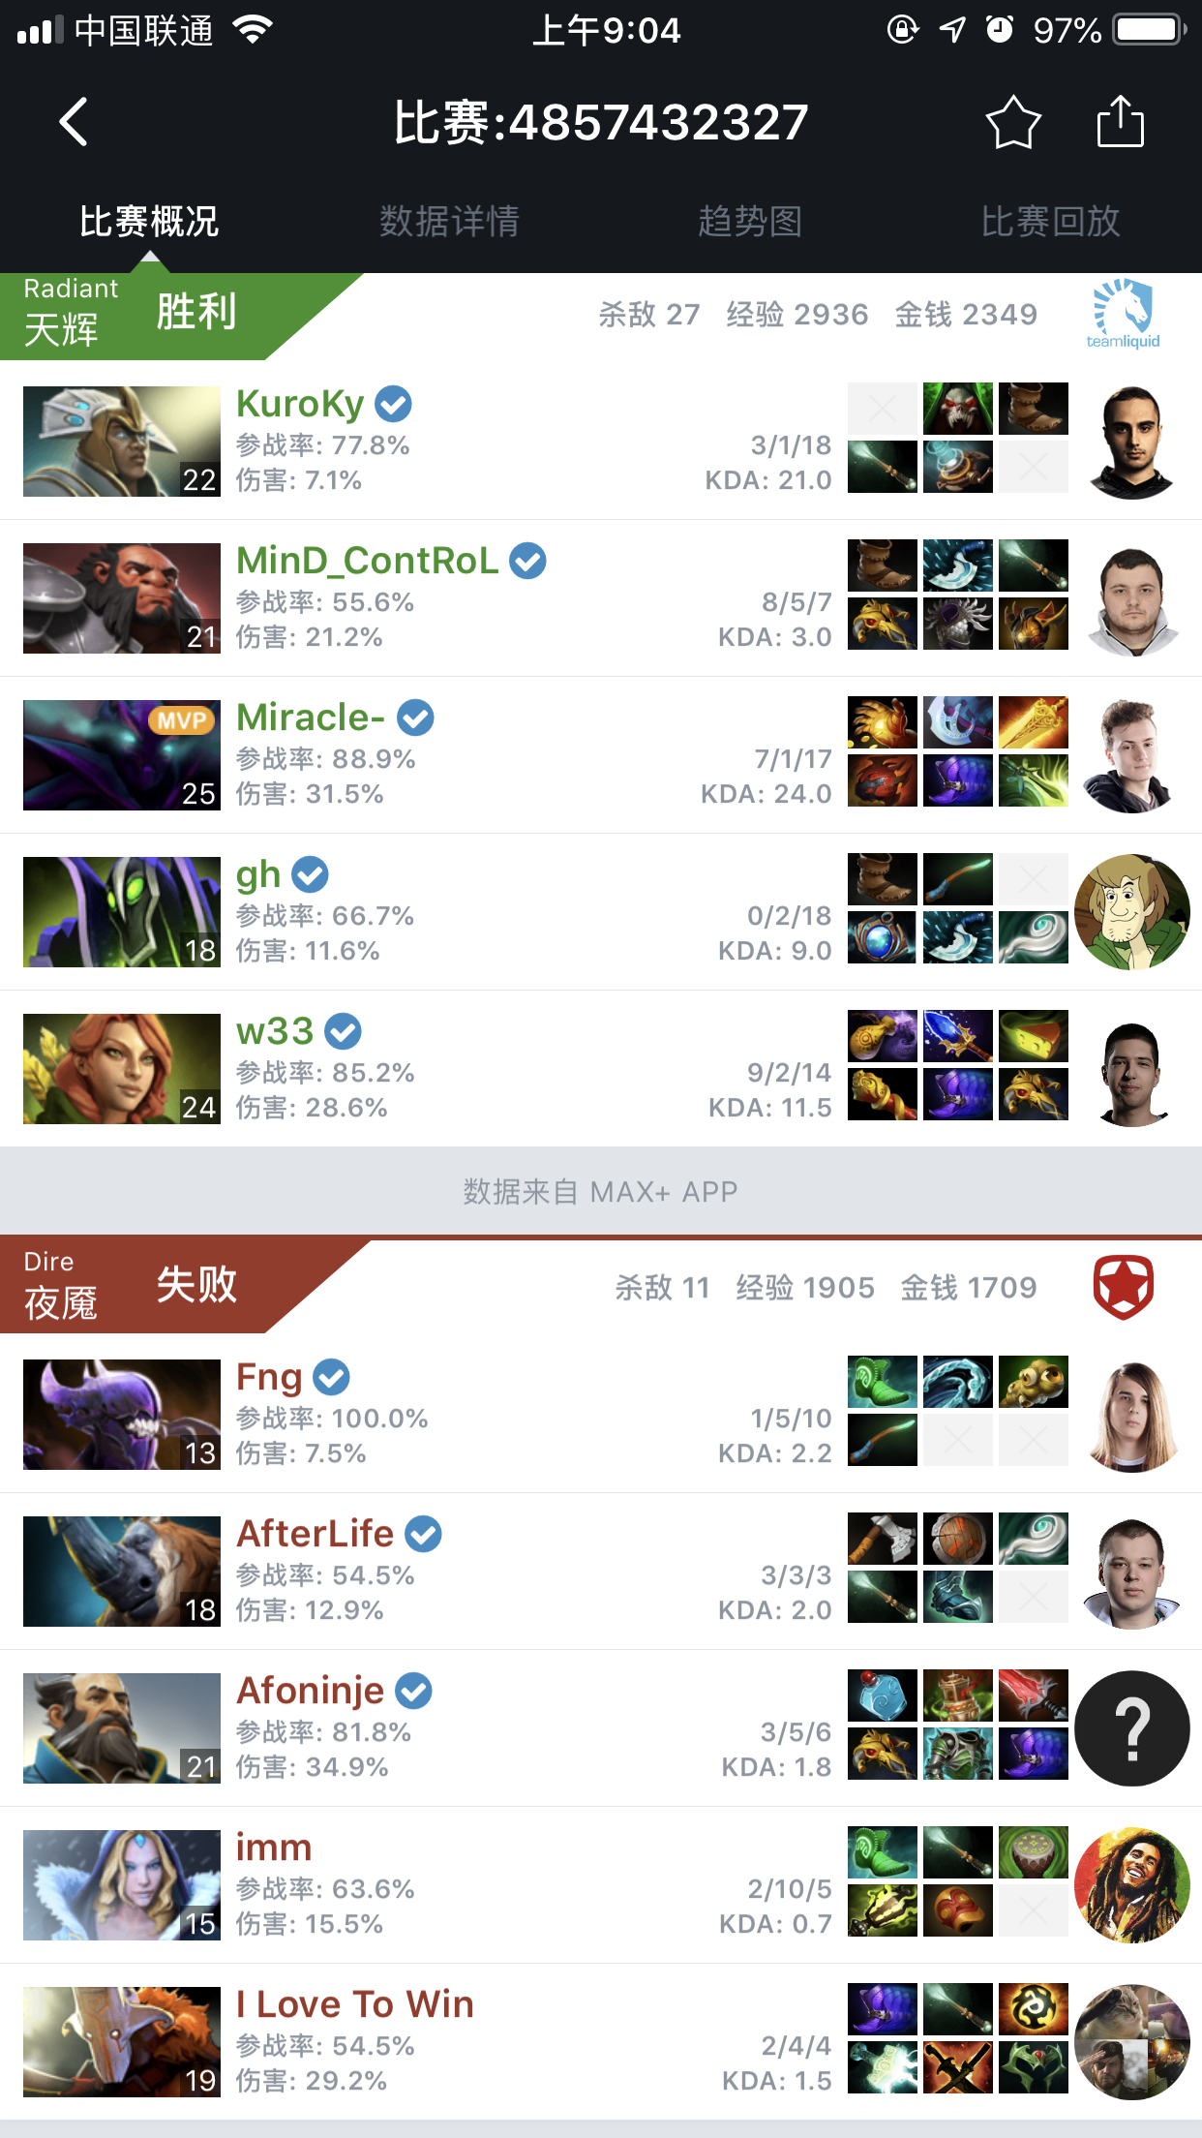The width and height of the screenshot is (1202, 2138).
Task: Open Fng's hero portrait thumbnail
Action: [x=122, y=1415]
